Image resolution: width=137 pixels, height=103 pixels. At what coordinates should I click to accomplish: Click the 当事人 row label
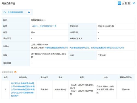pos(6,46)
